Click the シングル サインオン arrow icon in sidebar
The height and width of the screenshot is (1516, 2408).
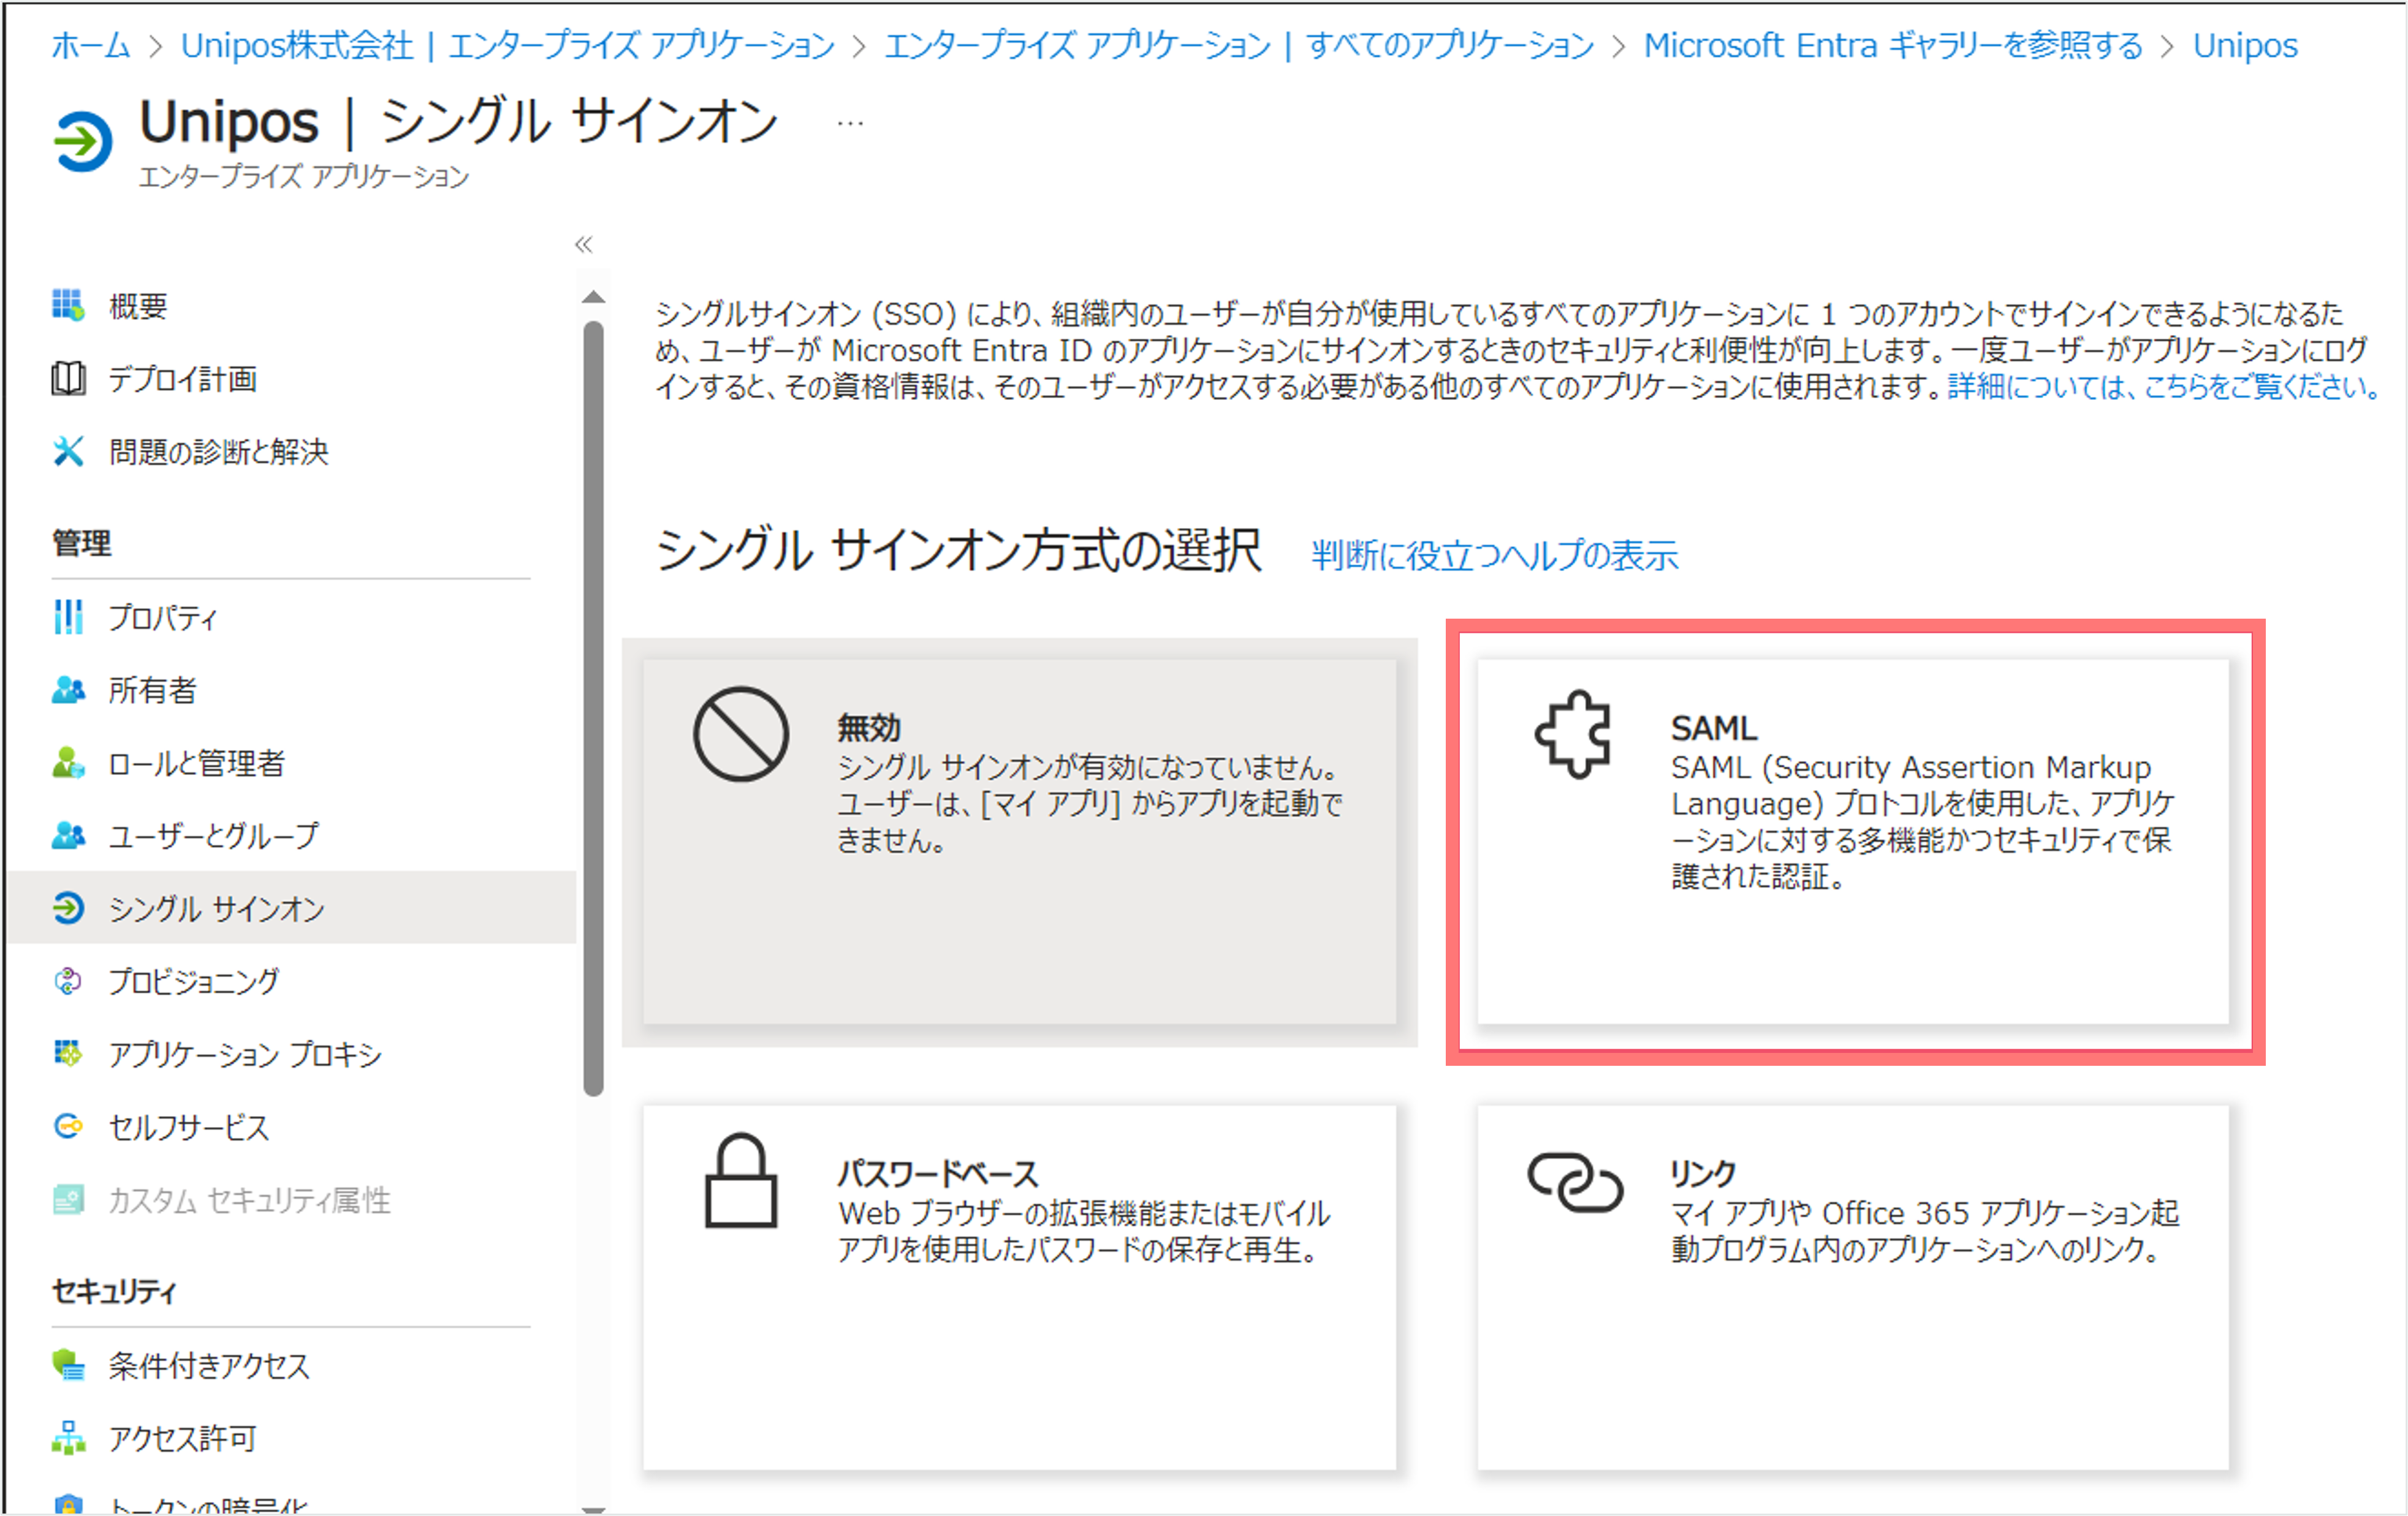click(68, 907)
